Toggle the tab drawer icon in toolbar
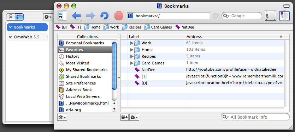Screen dimensions: 295x132 click(x=62, y=15)
